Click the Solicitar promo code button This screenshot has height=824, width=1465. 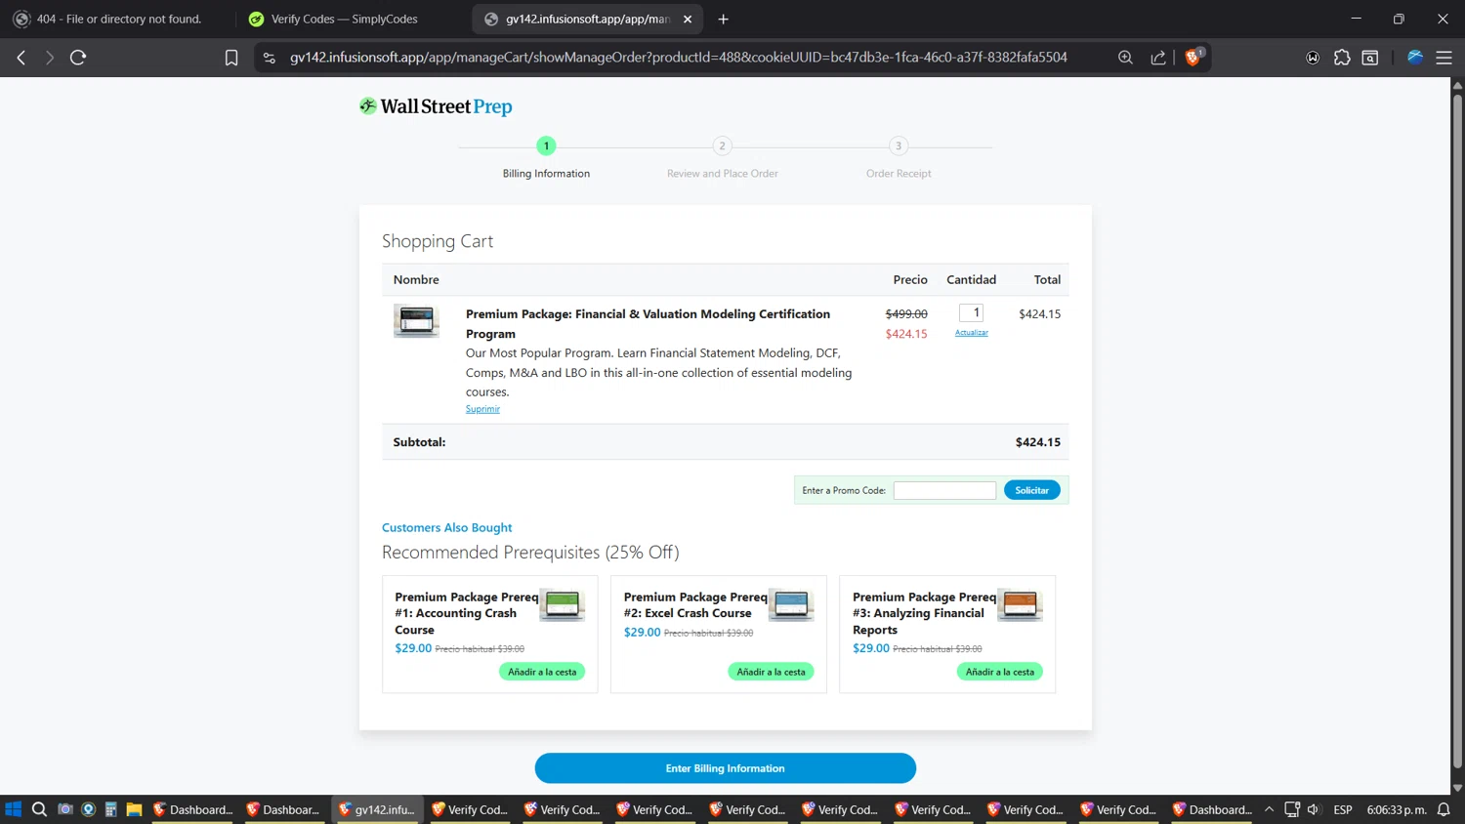coord(1031,490)
